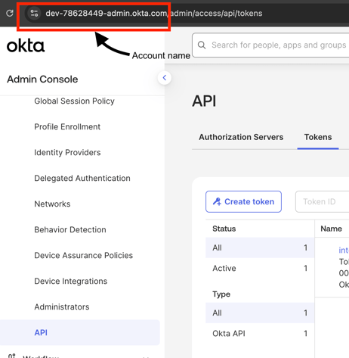Select the API item in the sidebar

[x=80, y=332]
